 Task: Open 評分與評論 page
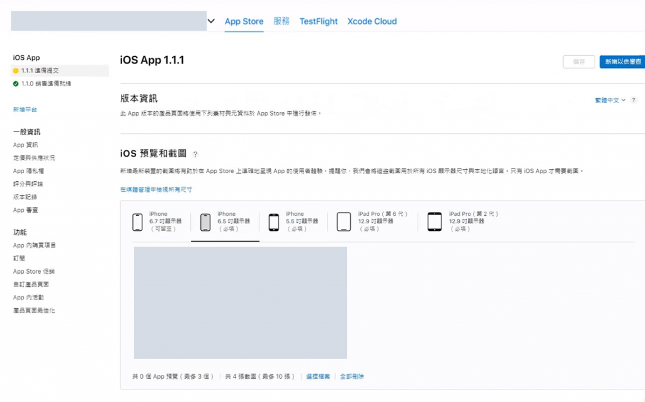(x=28, y=184)
